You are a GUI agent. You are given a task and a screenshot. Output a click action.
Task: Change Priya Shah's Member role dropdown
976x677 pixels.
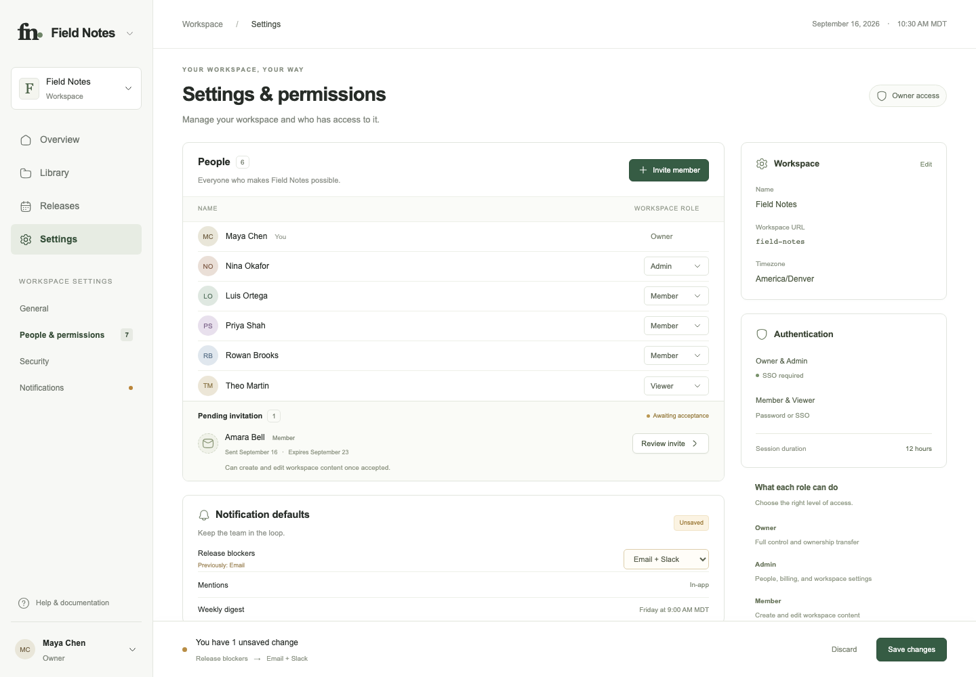tap(676, 326)
